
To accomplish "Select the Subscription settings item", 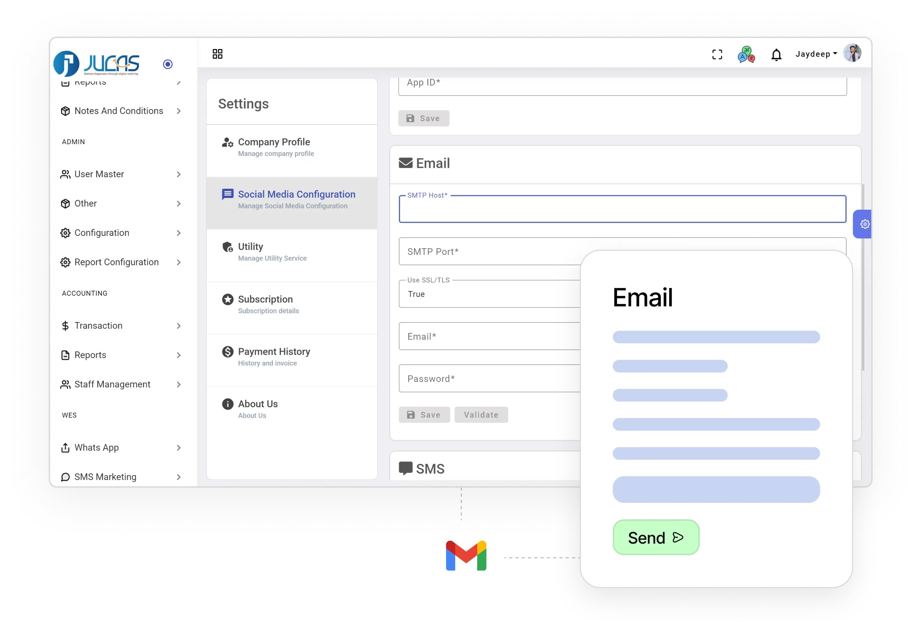I will (x=265, y=299).
